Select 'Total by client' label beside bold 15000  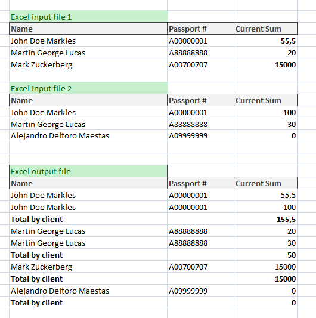[88, 279]
